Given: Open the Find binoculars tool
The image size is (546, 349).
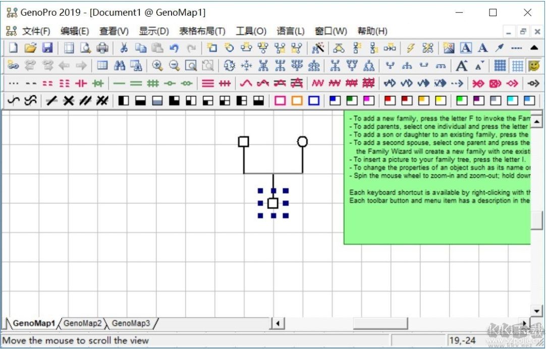Looking at the screenshot, I should (x=121, y=66).
